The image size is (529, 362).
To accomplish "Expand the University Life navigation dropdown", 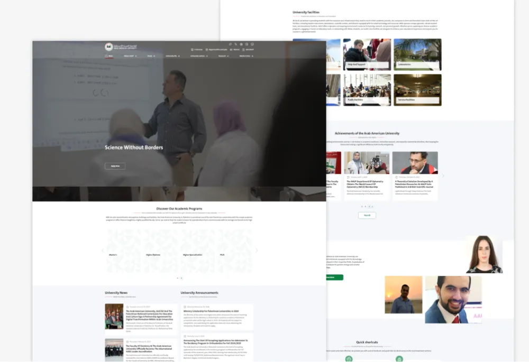I will pos(172,55).
